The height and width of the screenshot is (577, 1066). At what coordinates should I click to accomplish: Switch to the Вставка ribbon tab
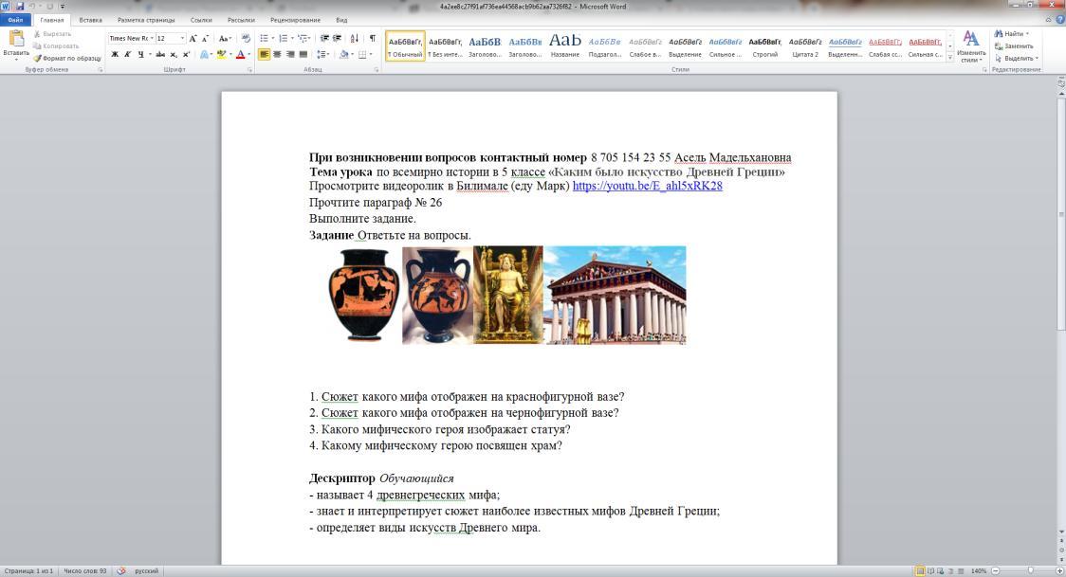pyautogui.click(x=90, y=20)
